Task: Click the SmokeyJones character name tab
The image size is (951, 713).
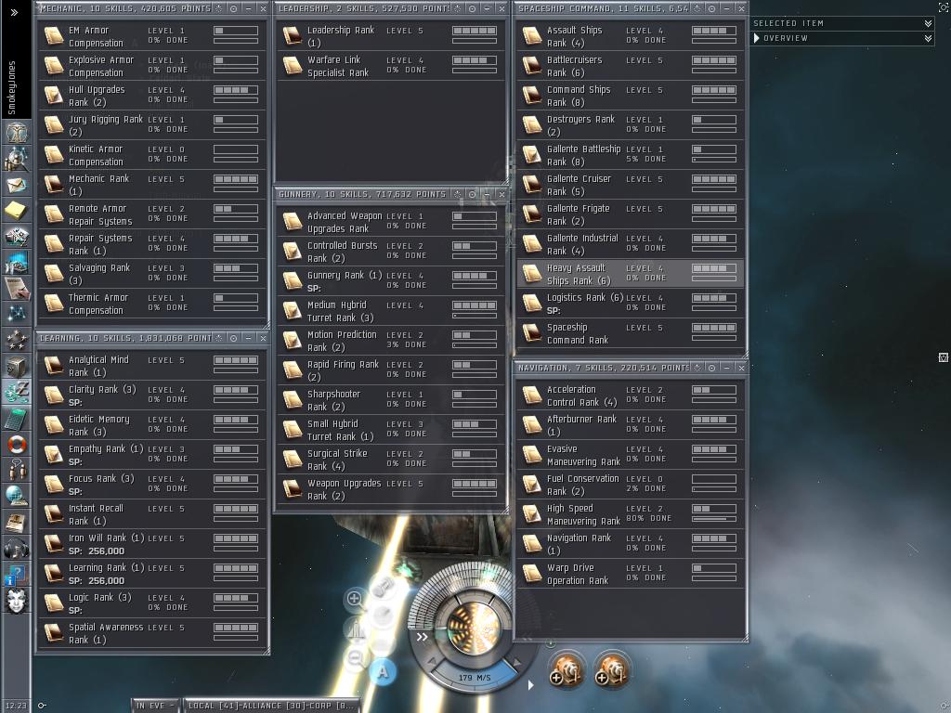Action: coord(12,88)
